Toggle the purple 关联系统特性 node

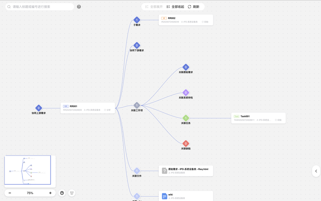pyautogui.click(x=186, y=92)
